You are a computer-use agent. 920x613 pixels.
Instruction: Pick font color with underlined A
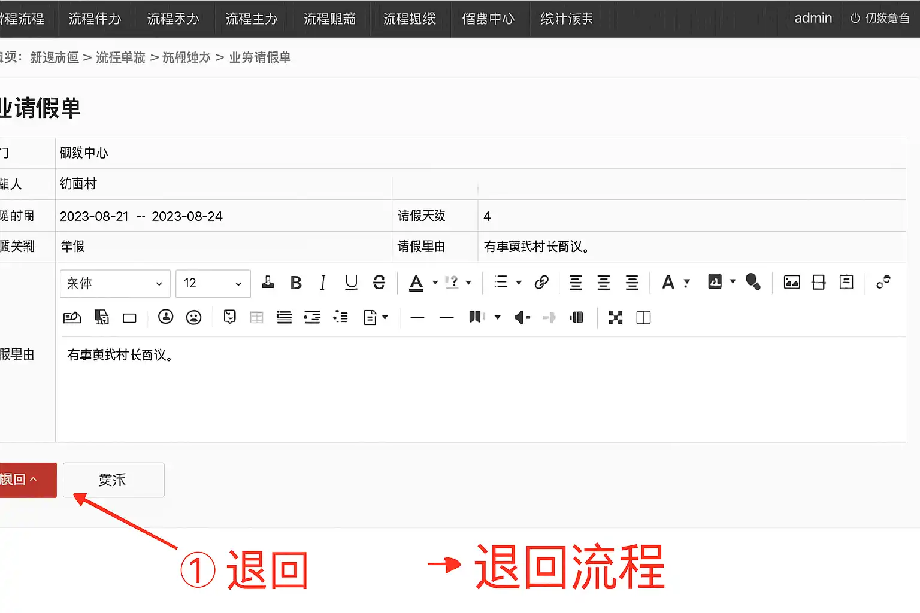click(x=416, y=283)
